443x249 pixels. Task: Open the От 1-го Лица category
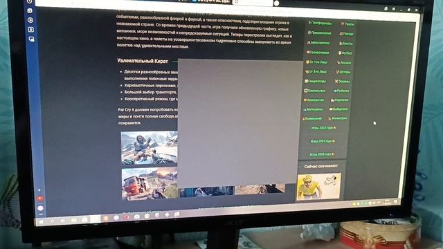317,62
